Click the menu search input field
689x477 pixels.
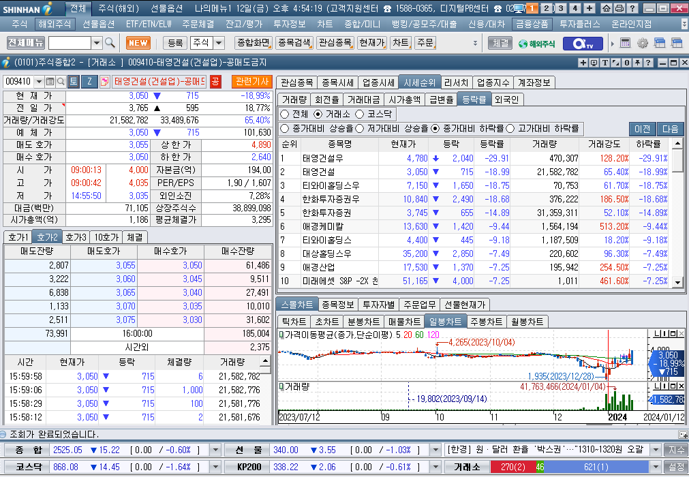point(70,43)
